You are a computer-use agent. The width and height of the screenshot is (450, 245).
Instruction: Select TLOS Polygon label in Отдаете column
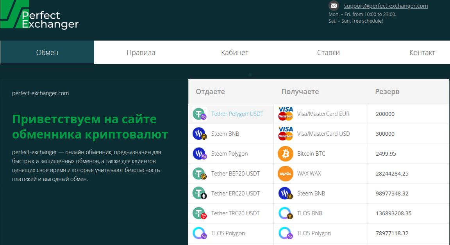click(228, 233)
